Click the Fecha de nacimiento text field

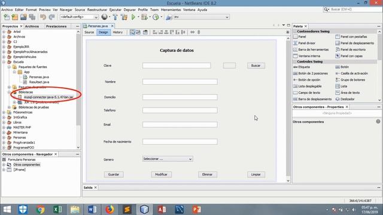click(x=180, y=142)
